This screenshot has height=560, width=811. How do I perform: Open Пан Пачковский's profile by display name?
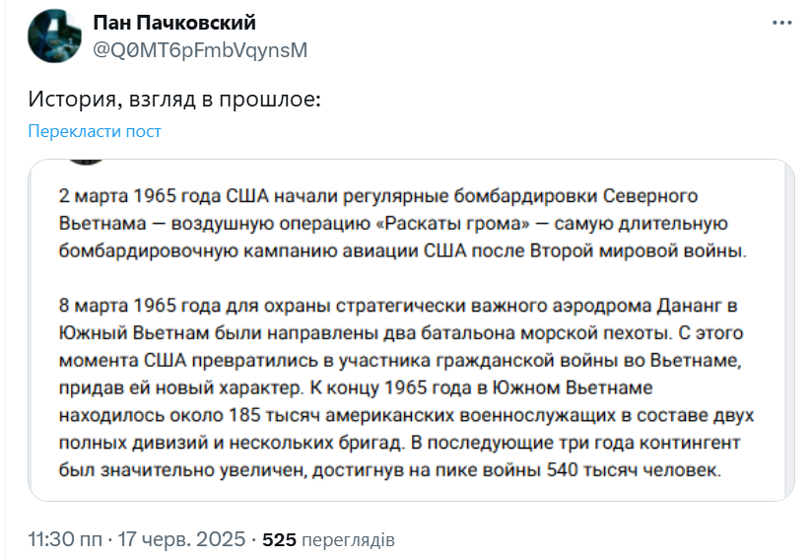pos(174,23)
